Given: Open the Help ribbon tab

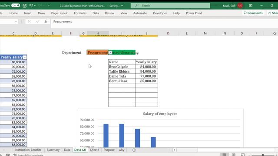Looking at the screenshot, I should pos(176,13).
